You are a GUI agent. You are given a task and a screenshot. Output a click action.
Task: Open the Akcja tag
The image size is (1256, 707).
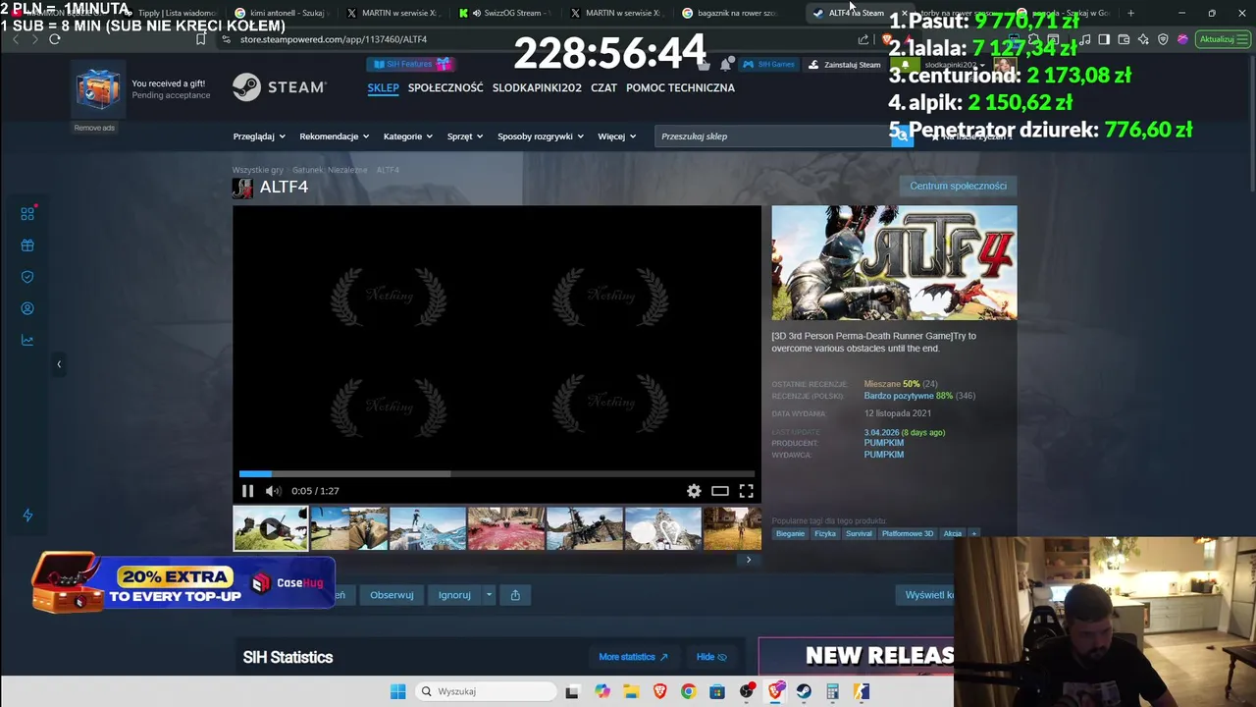pos(953,534)
